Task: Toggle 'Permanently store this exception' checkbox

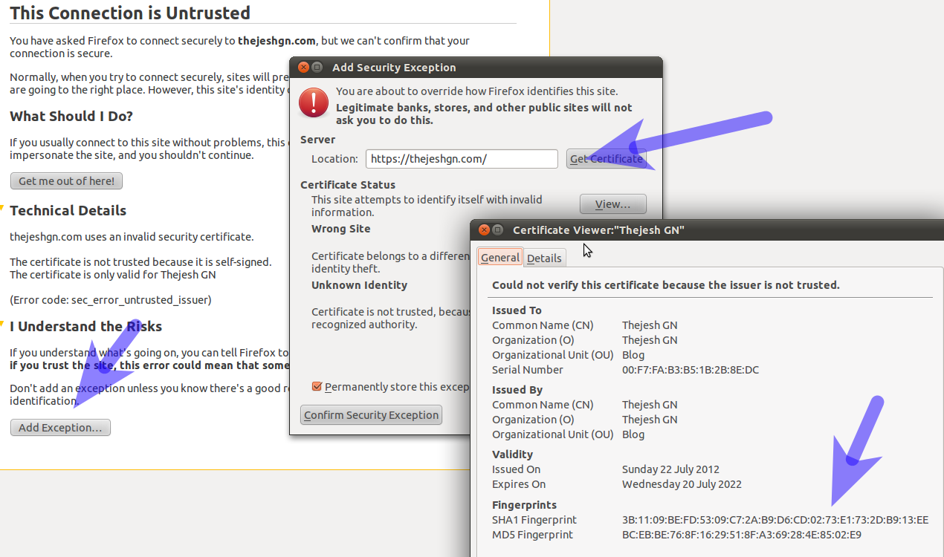Action: (x=317, y=386)
